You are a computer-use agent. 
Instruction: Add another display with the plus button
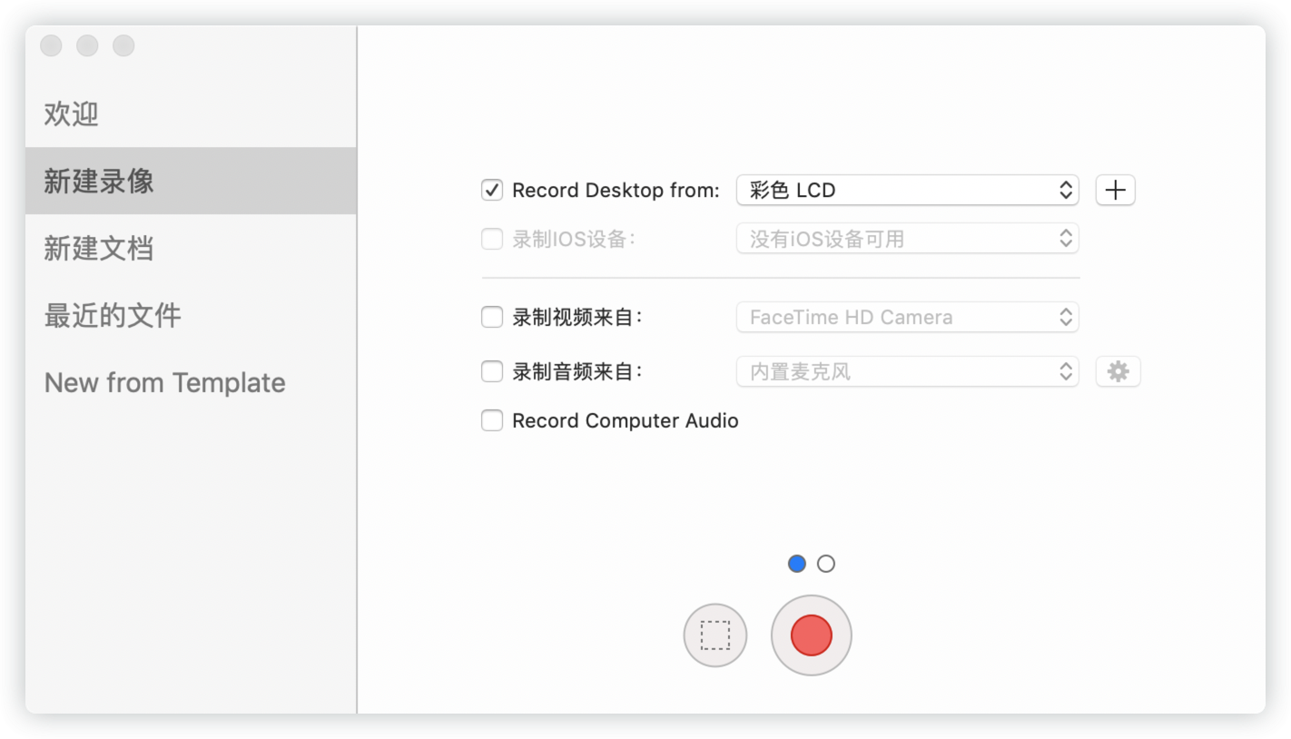click(1115, 190)
